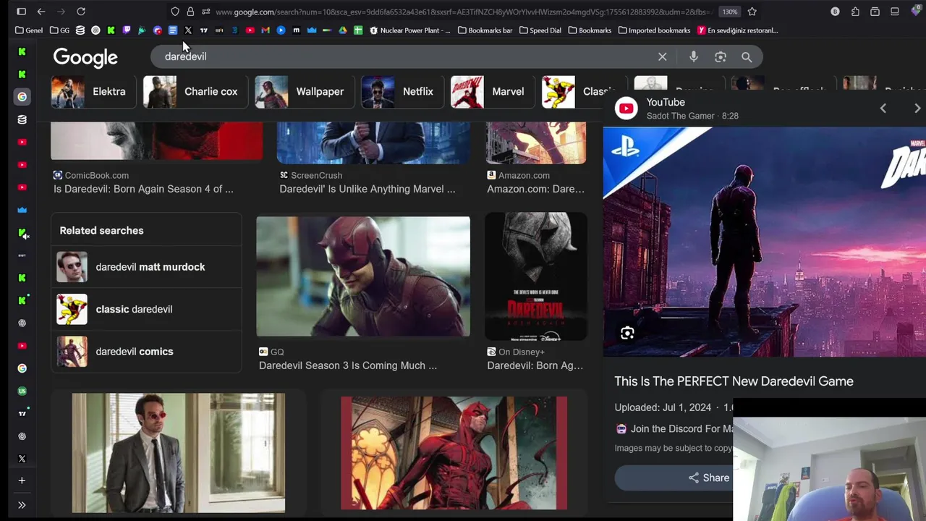View site security lock info

[190, 12]
